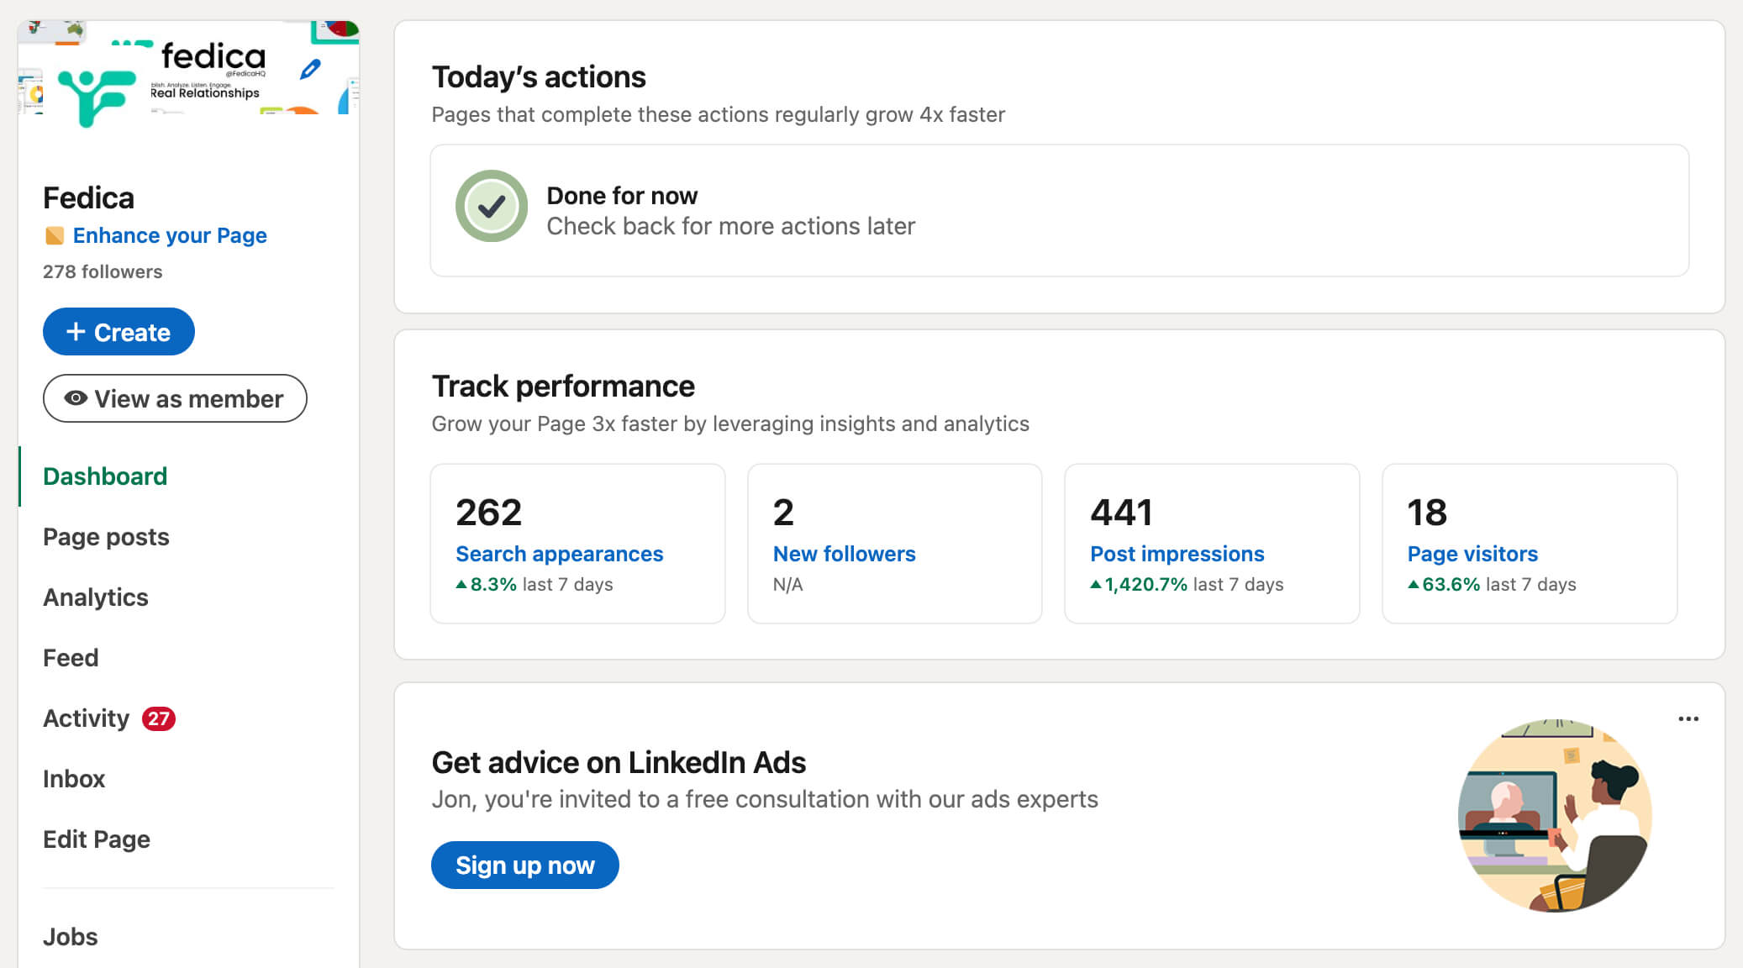The image size is (1743, 968).
Task: Click the green Fedica logo
Action: tap(95, 96)
